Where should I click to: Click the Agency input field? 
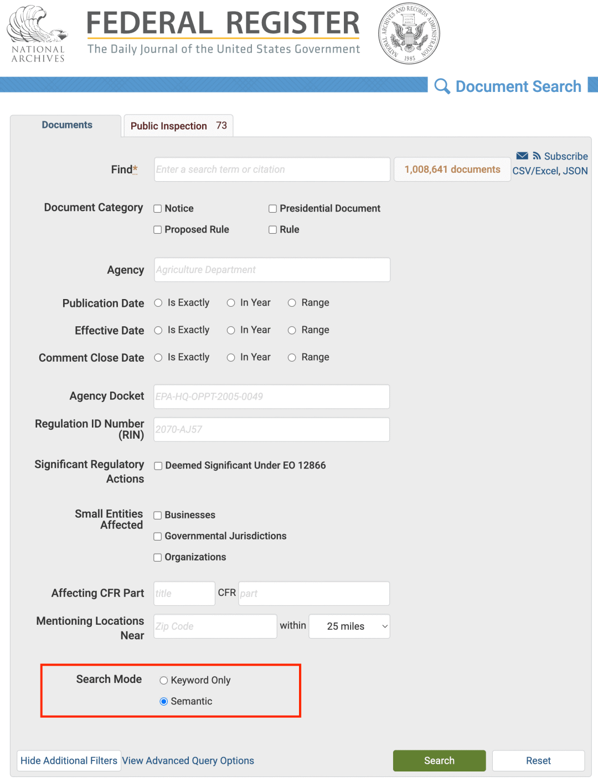pos(272,270)
